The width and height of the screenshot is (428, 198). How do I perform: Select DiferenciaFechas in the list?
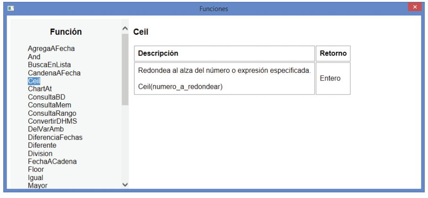55,137
